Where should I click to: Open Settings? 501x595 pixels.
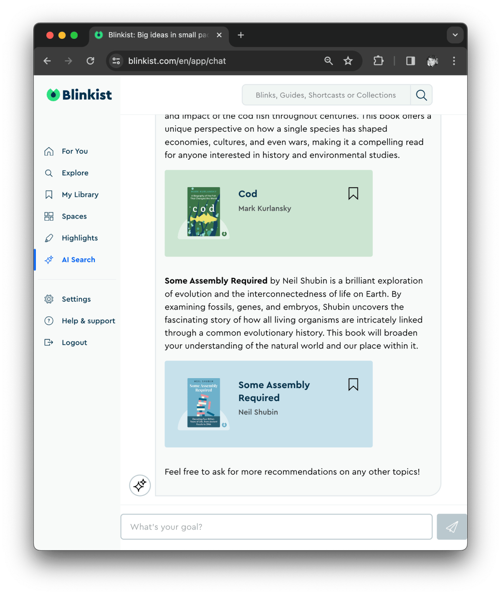pyautogui.click(x=76, y=299)
